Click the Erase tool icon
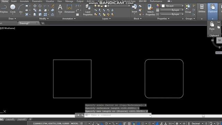The image size is (222, 125). [x=52, y=6]
